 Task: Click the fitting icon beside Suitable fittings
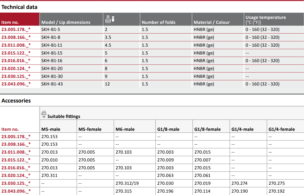point(44,115)
